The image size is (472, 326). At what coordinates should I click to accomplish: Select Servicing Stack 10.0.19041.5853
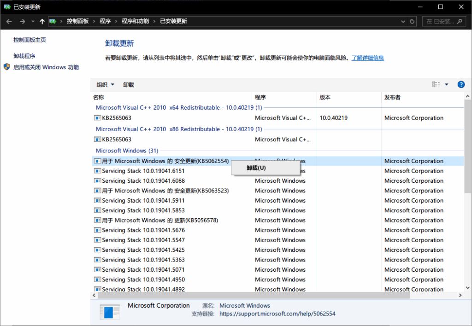[x=278, y=210]
